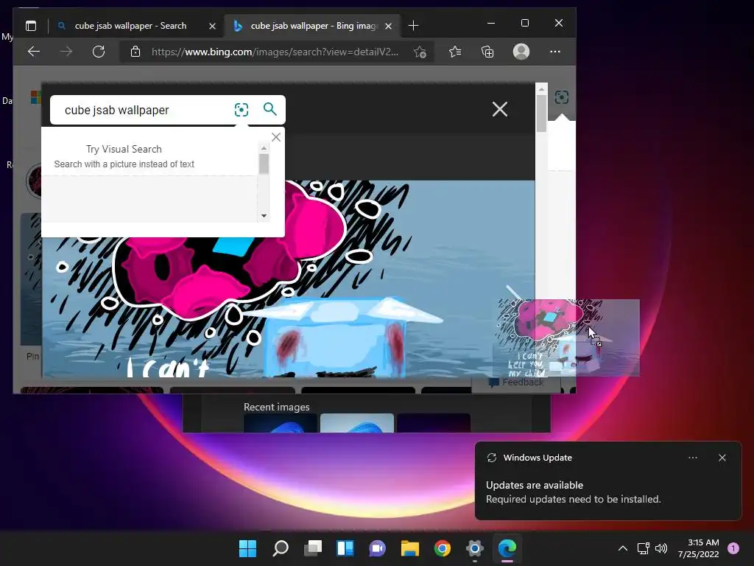The width and height of the screenshot is (754, 566).
Task: View site information lock icon
Action: 135,52
